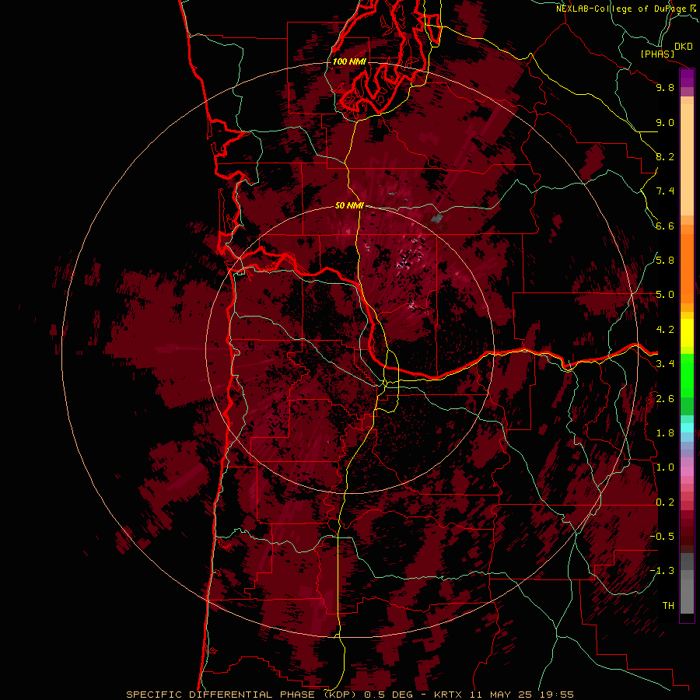
Task: Click the 3.4 value on the scale
Action: click(665, 364)
